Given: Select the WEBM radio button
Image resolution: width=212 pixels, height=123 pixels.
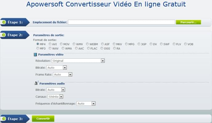Looking at the screenshot, I should [87, 44].
